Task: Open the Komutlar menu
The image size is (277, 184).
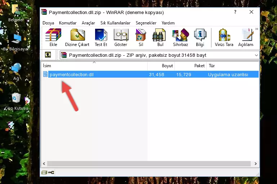Action: click(x=68, y=23)
